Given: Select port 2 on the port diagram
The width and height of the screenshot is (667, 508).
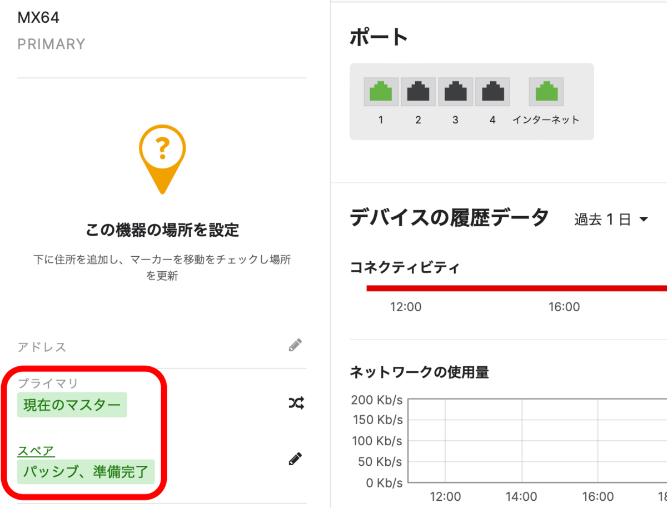Looking at the screenshot, I should [x=418, y=91].
